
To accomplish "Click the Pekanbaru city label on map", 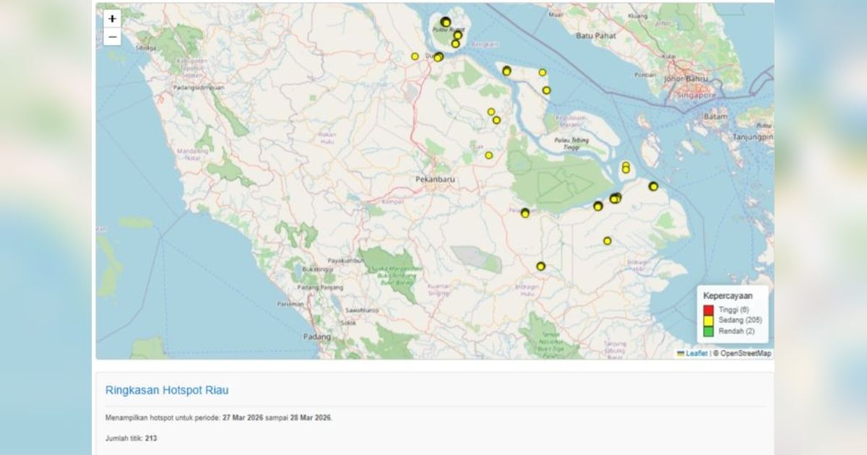I will [434, 178].
